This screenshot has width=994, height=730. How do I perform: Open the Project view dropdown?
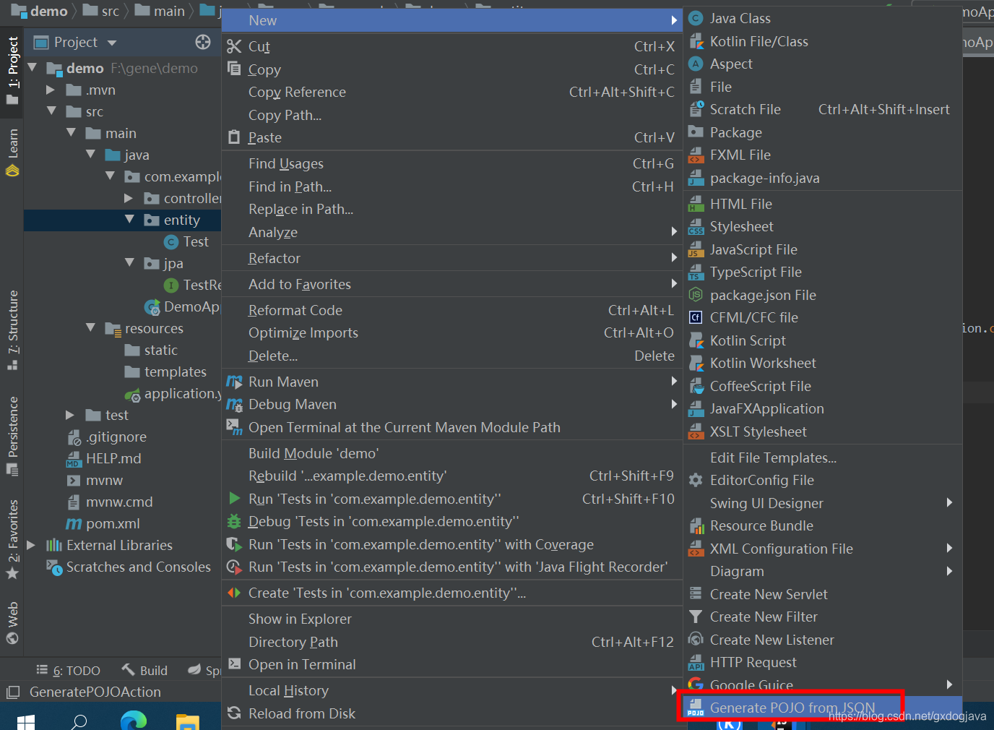(x=113, y=42)
